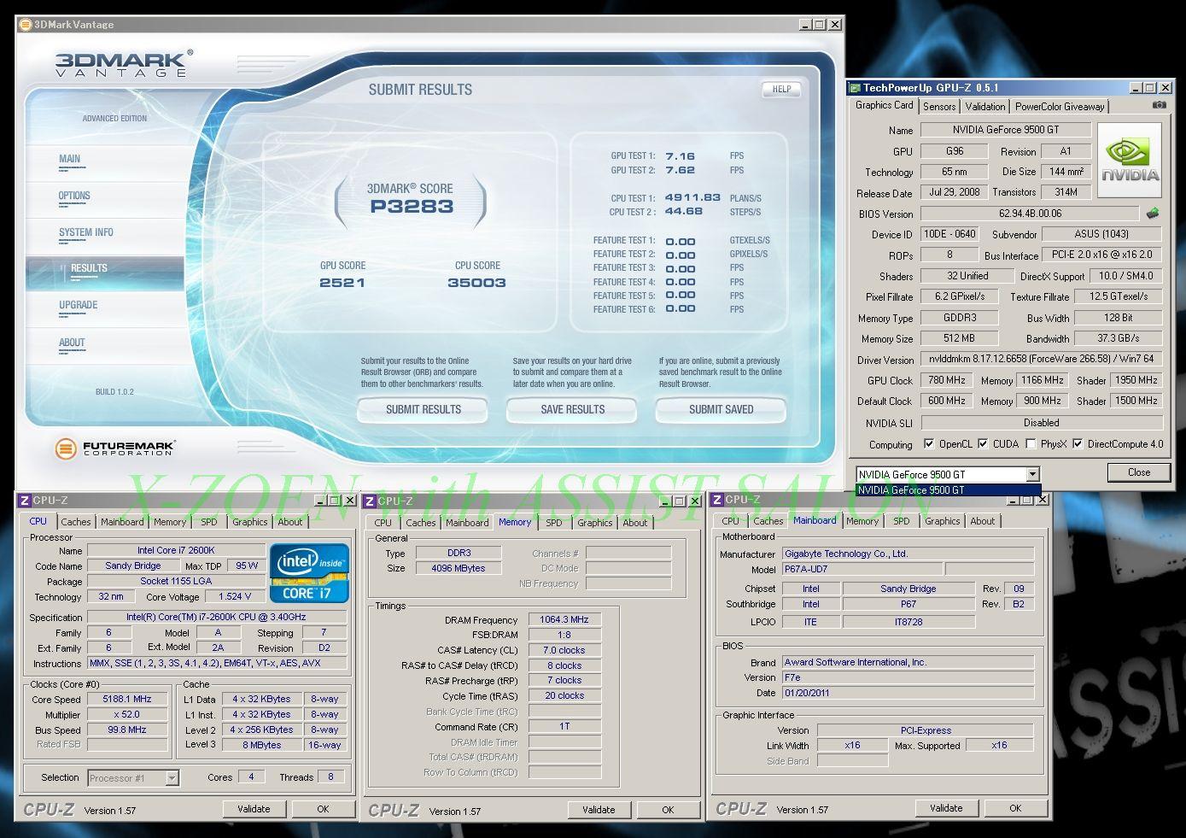Click the GPU Clock value 780 MHz
The image size is (1186, 838).
[947, 380]
